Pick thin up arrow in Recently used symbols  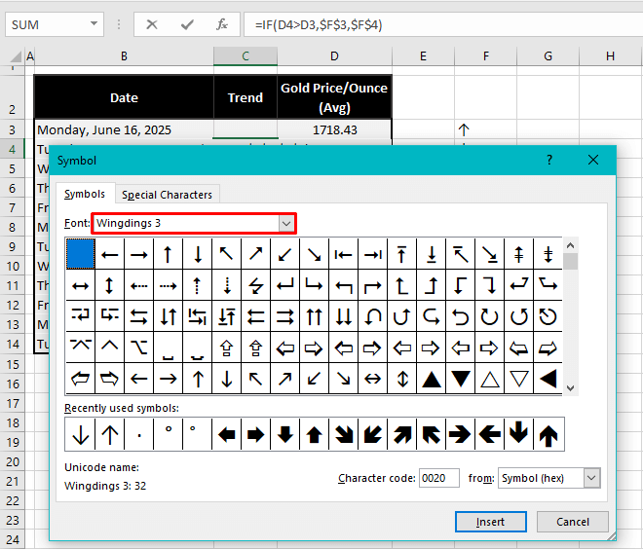(109, 434)
